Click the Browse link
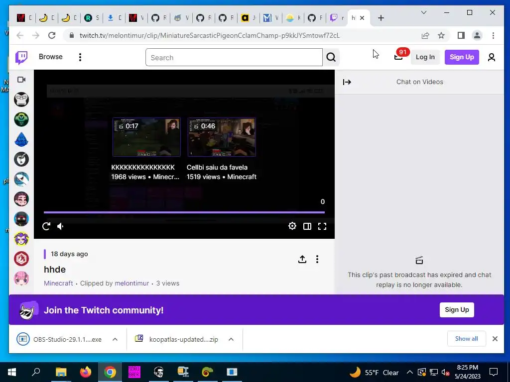Image resolution: width=510 pixels, height=382 pixels. [50, 57]
